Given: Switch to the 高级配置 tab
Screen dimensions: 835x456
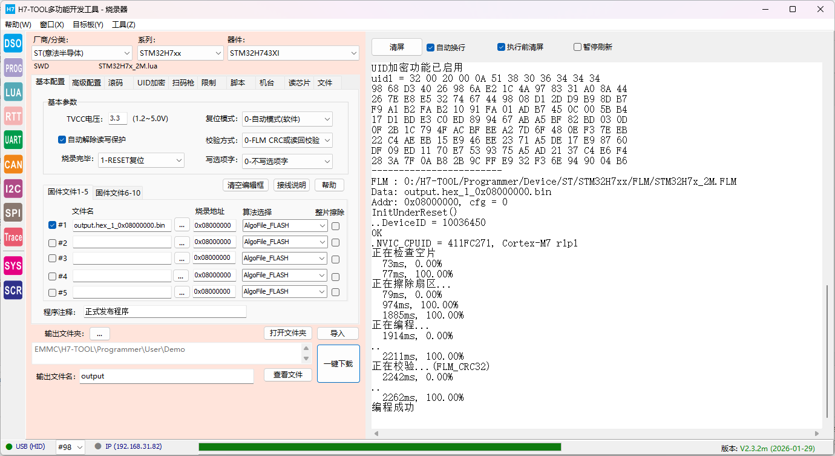Looking at the screenshot, I should click(x=87, y=83).
